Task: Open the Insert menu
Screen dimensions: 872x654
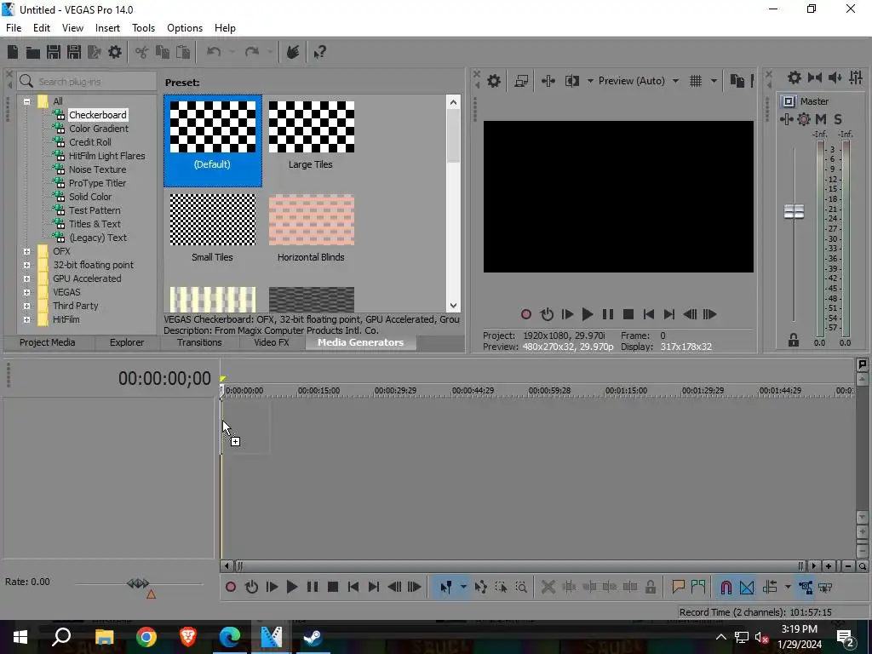Action: tap(107, 28)
